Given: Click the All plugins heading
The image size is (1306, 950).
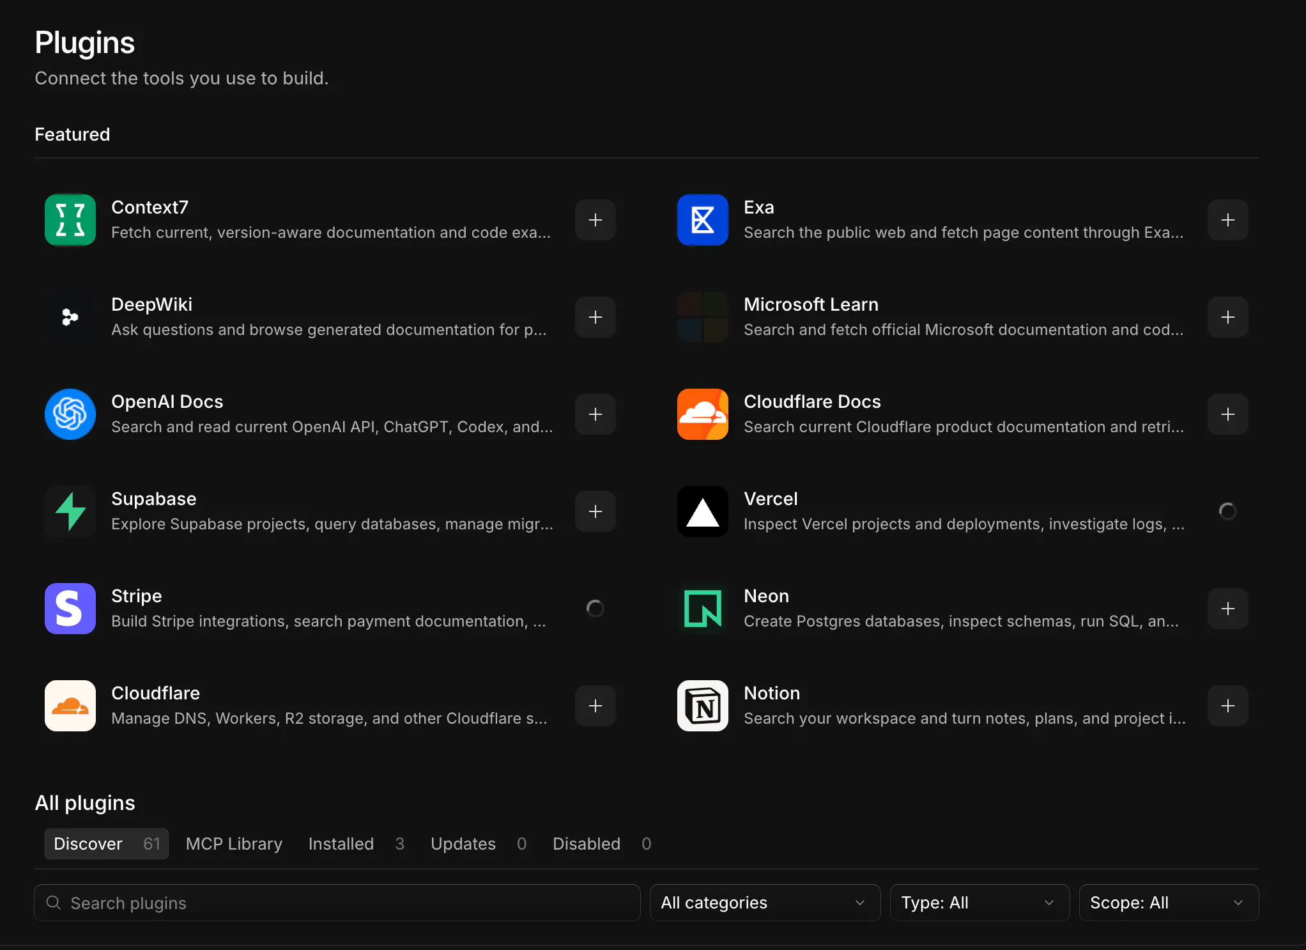Looking at the screenshot, I should (85, 803).
